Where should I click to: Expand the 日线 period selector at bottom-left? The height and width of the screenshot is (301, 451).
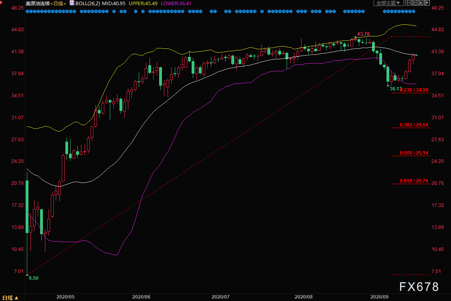10,298
